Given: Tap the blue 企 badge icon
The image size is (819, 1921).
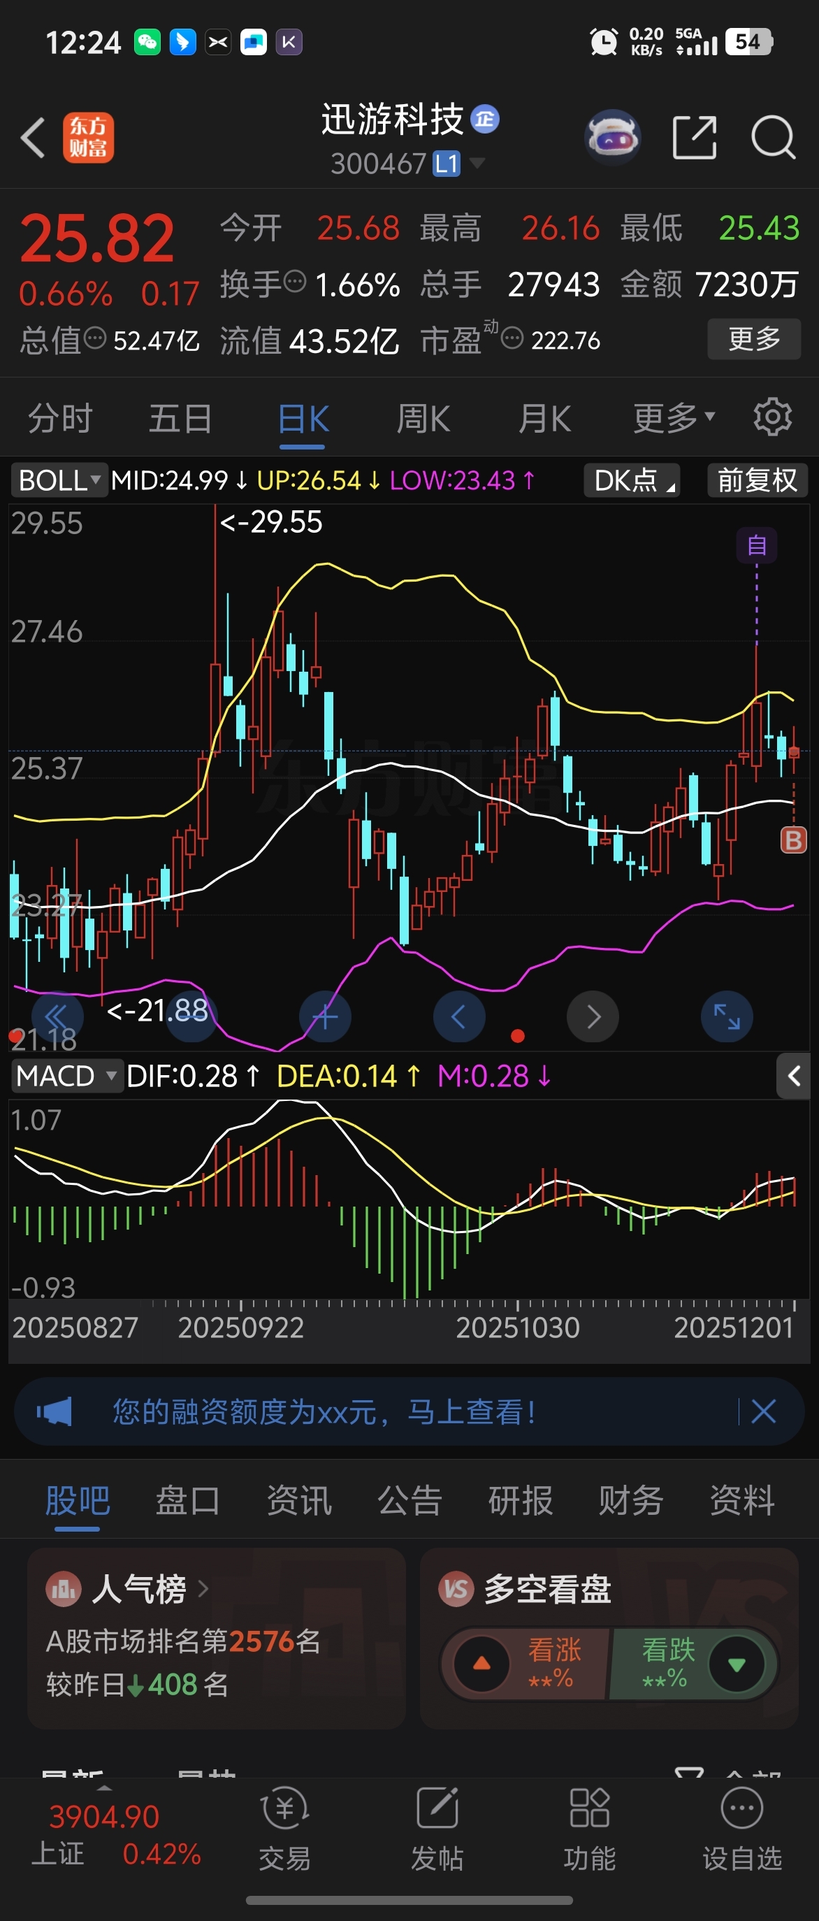Looking at the screenshot, I should pos(485,119).
